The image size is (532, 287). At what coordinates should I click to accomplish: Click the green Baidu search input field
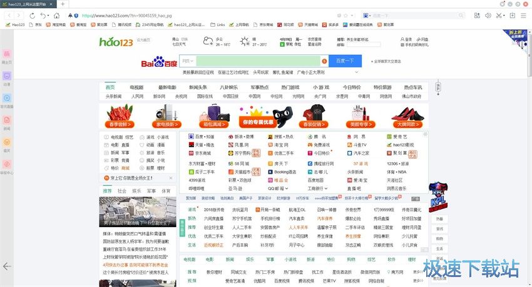point(258,61)
